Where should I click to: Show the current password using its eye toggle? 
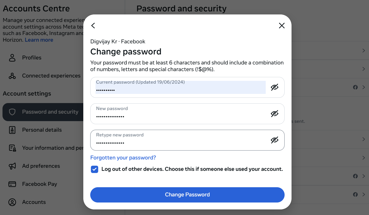coord(275,87)
